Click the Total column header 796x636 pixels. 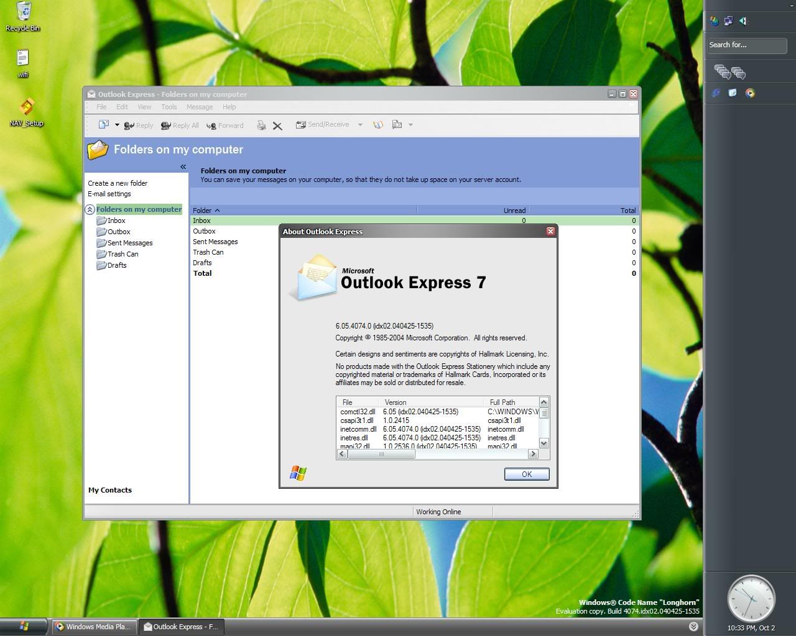[583, 211]
